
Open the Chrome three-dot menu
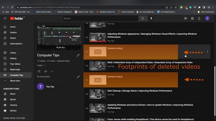213,7
